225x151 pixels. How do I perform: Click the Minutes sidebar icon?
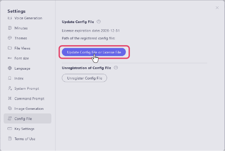coord(10,28)
